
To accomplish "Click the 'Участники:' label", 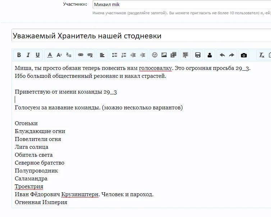I will pyautogui.click(x=75, y=4).
